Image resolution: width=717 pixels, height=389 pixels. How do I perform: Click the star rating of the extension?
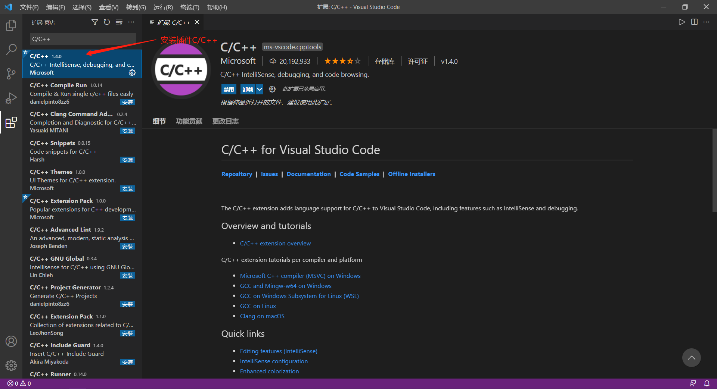(x=342, y=61)
